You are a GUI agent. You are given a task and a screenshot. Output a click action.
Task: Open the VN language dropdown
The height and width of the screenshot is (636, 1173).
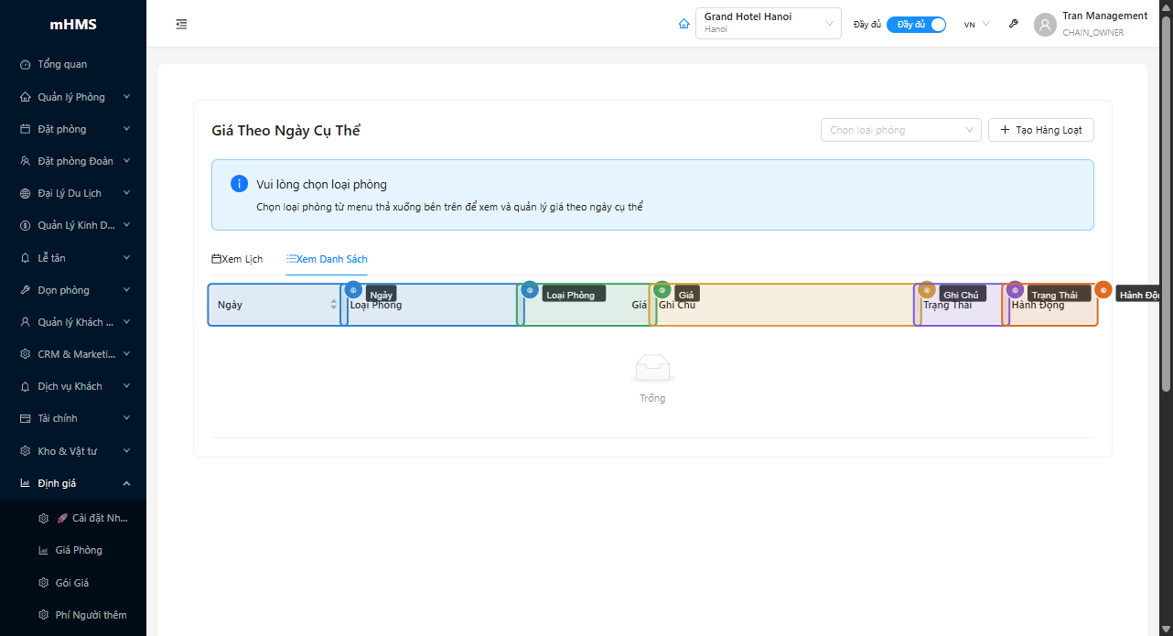coord(976,25)
